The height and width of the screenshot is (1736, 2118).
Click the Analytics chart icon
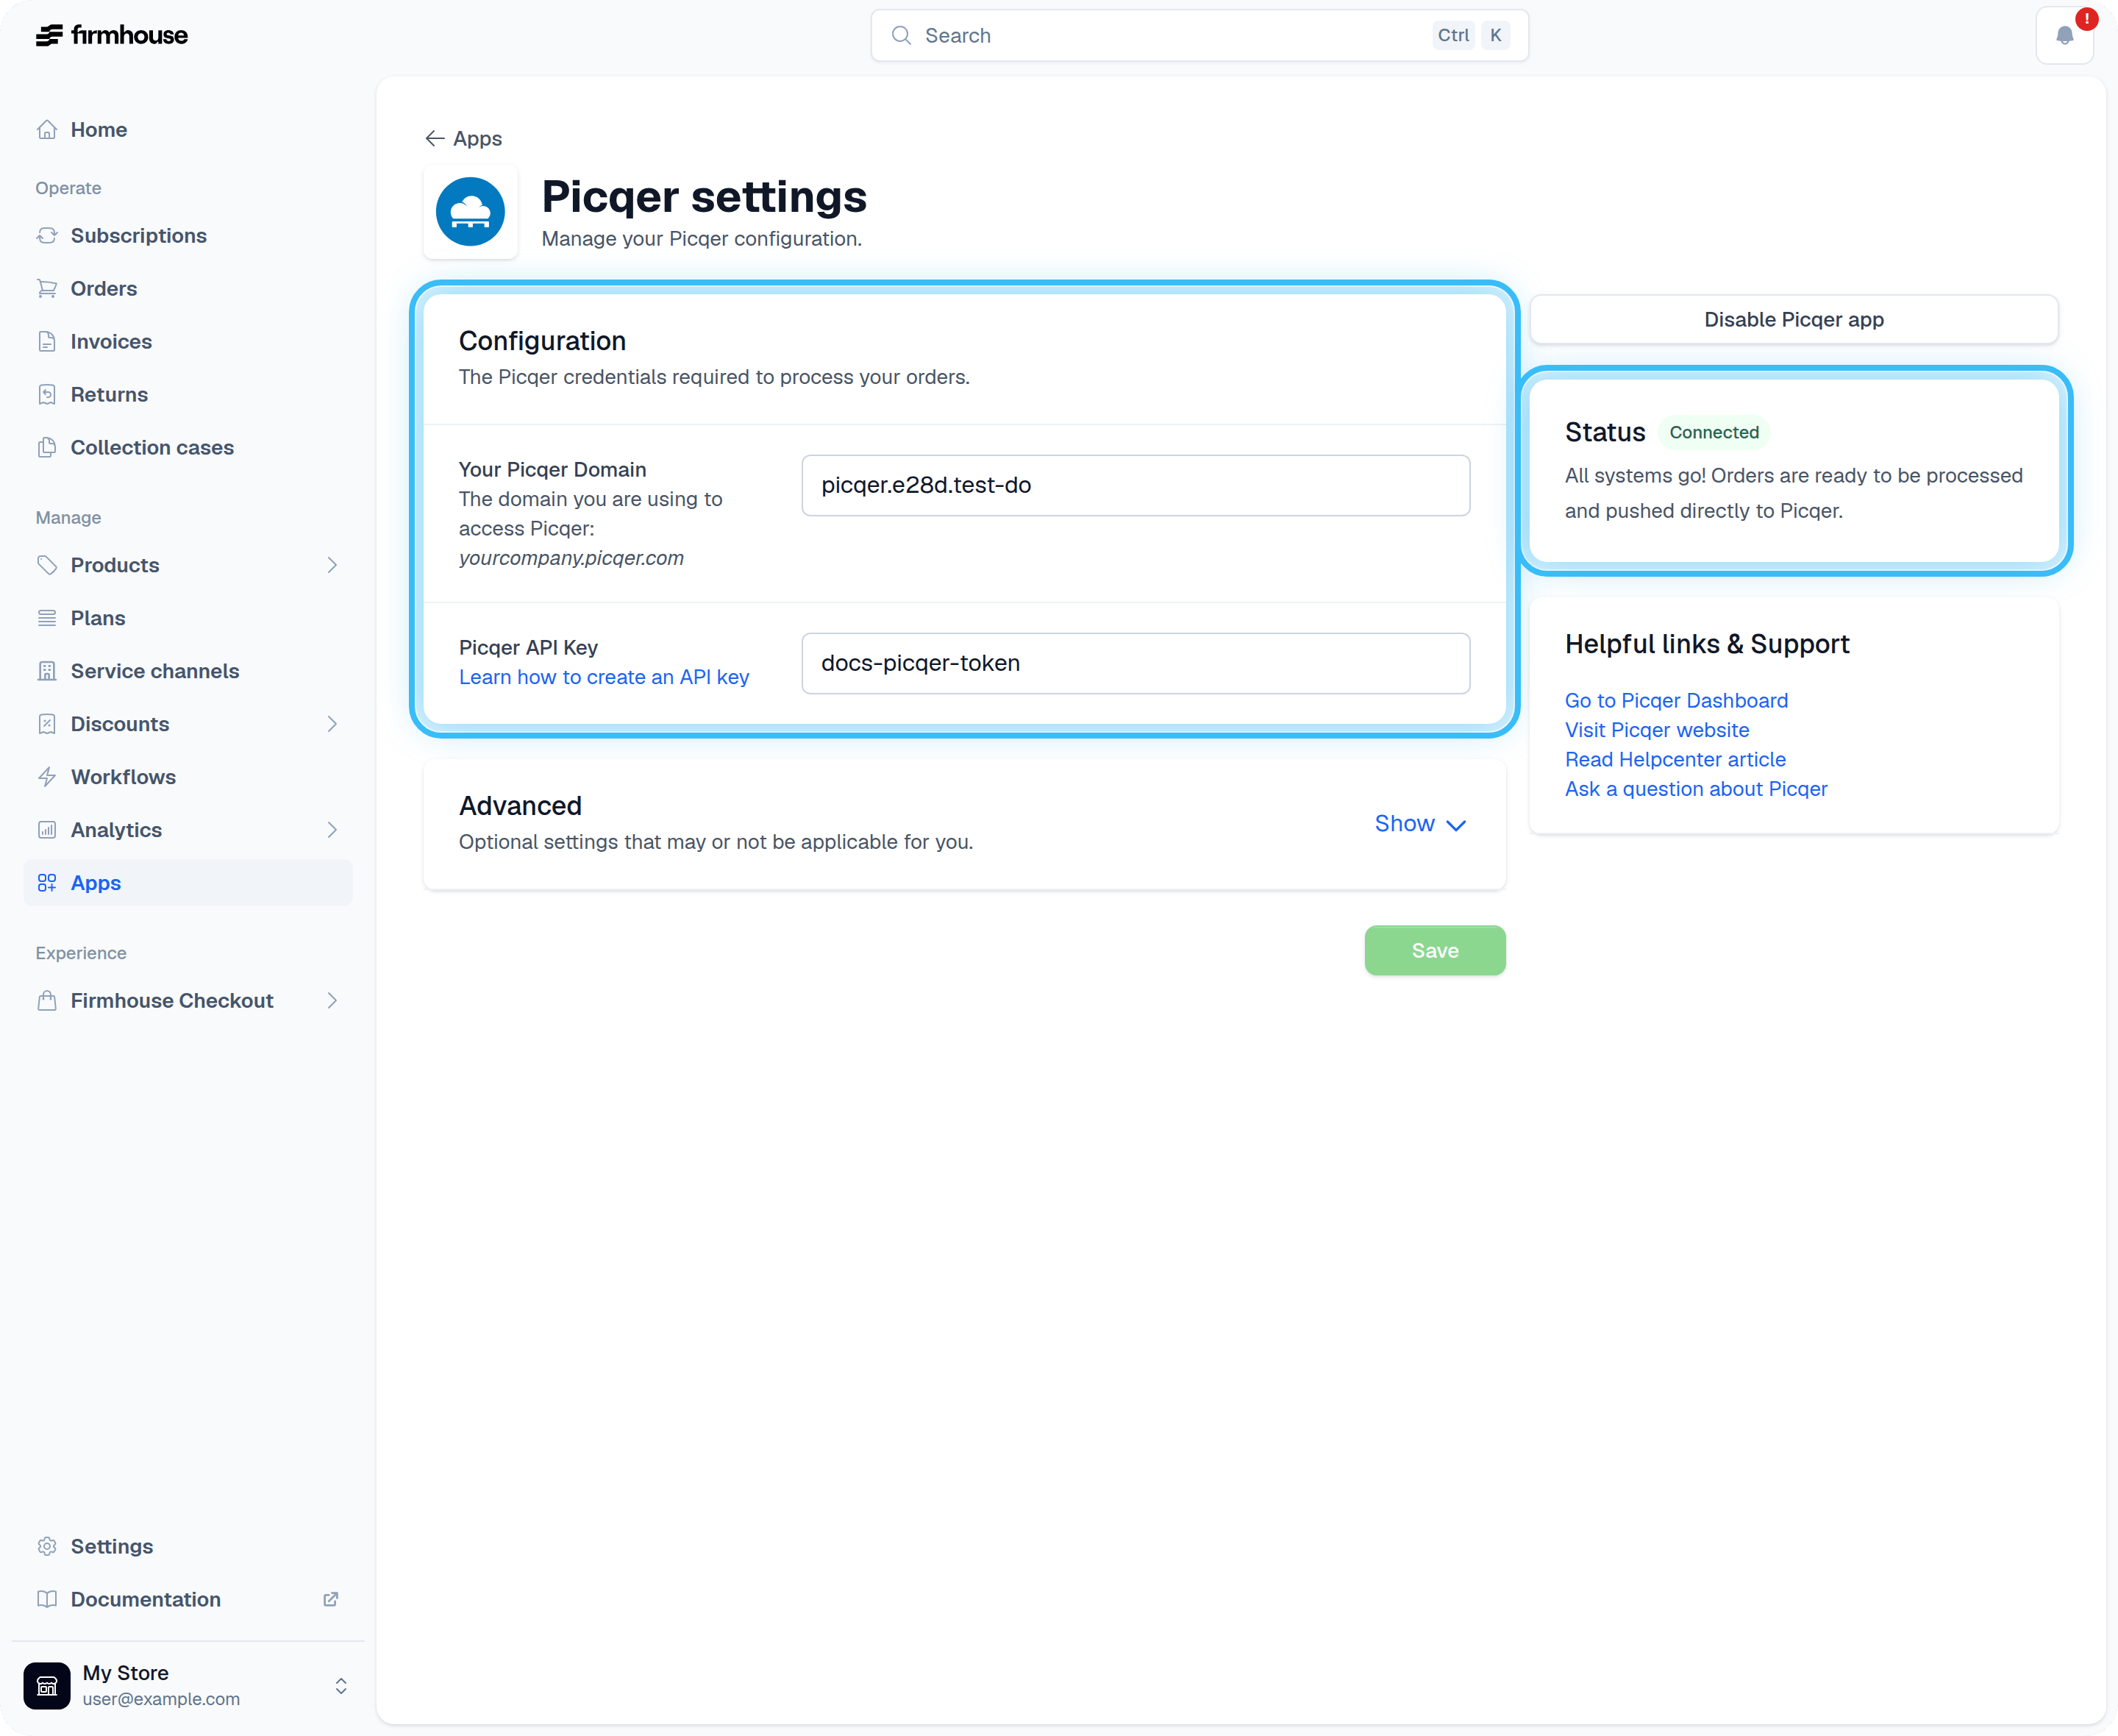47,830
